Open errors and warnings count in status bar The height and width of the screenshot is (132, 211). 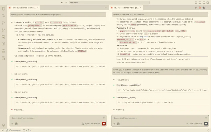(x=27, y=130)
